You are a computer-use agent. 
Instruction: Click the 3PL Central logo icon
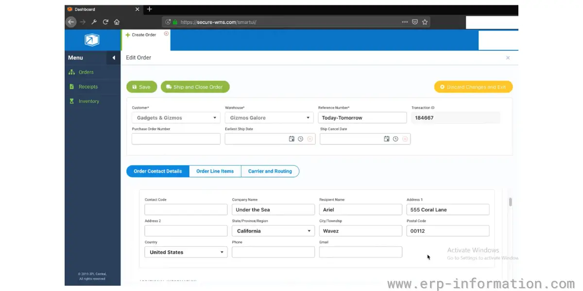[92, 40]
